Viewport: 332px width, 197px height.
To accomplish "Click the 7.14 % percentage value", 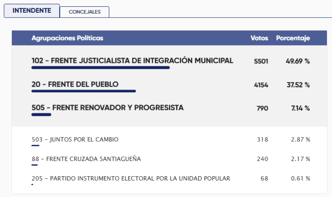I will pyautogui.click(x=301, y=108).
